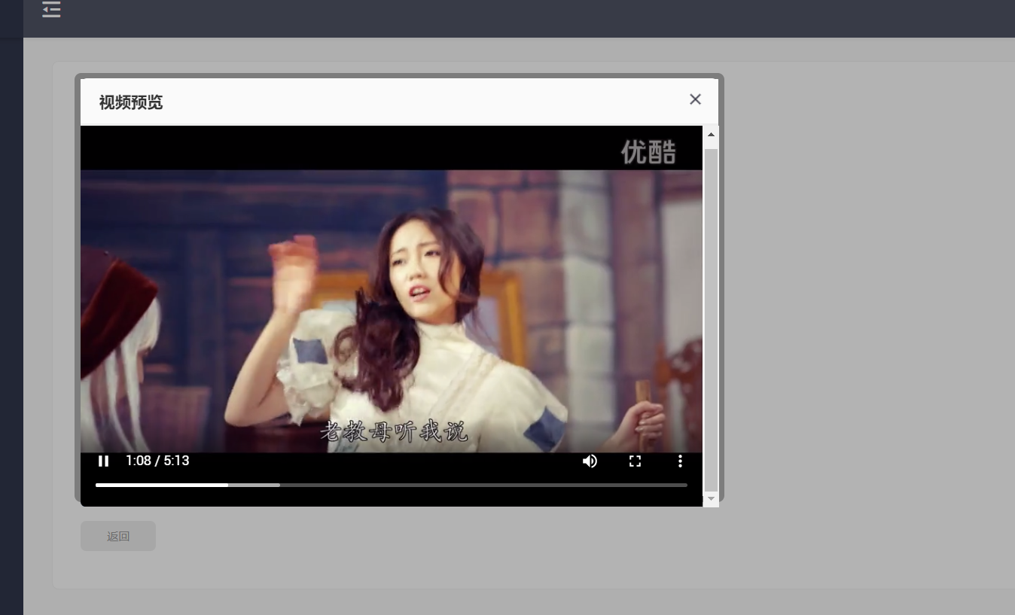The height and width of the screenshot is (615, 1015).
Task: Click scrollbar up arrow in preview dialog
Action: click(711, 135)
